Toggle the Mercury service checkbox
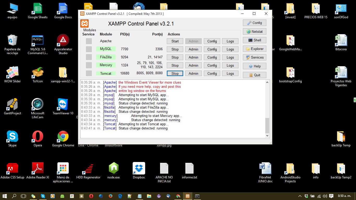Screen dimensions: 356x200 pos(89,65)
